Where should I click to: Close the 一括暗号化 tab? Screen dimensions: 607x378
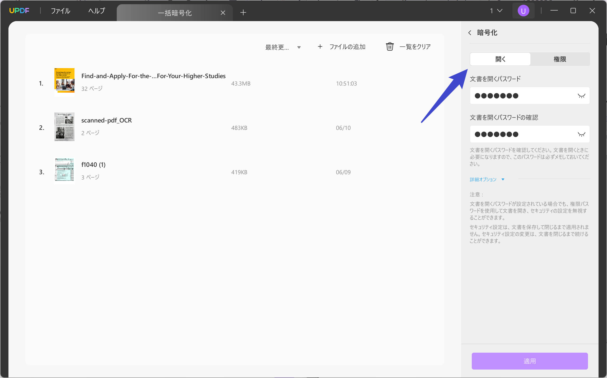click(x=223, y=13)
